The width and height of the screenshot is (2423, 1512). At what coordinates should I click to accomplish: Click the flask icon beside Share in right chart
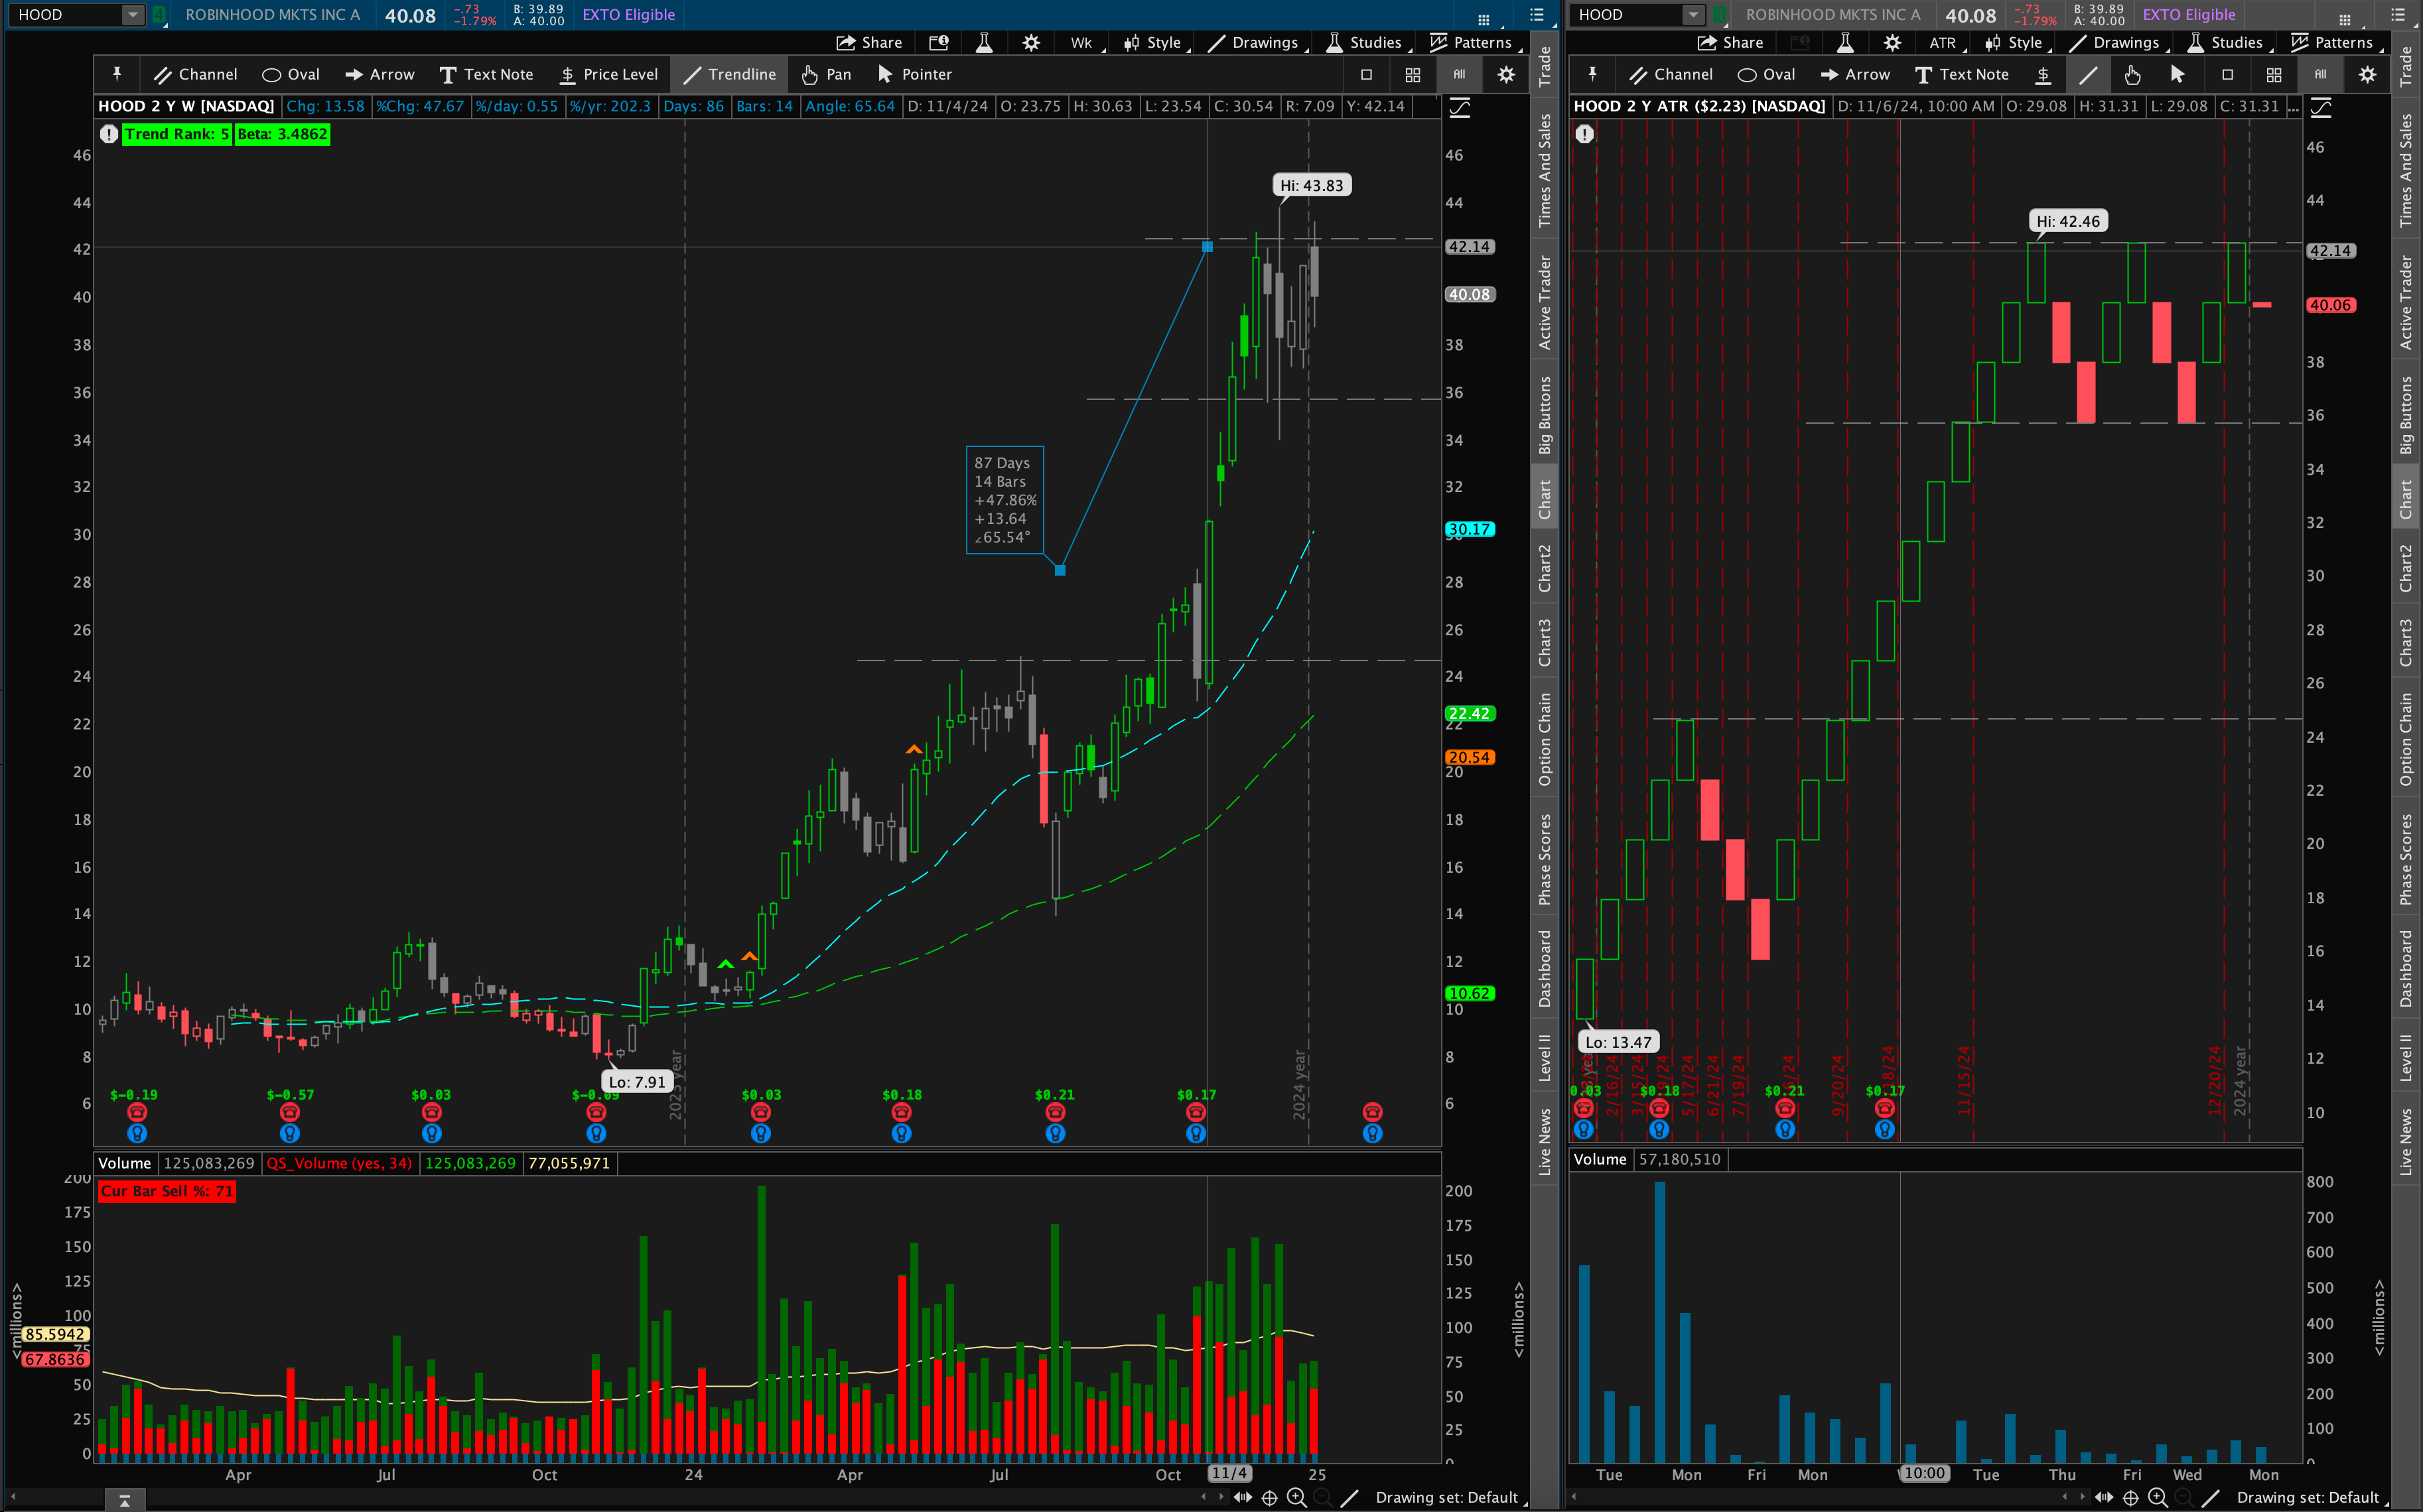click(1844, 42)
